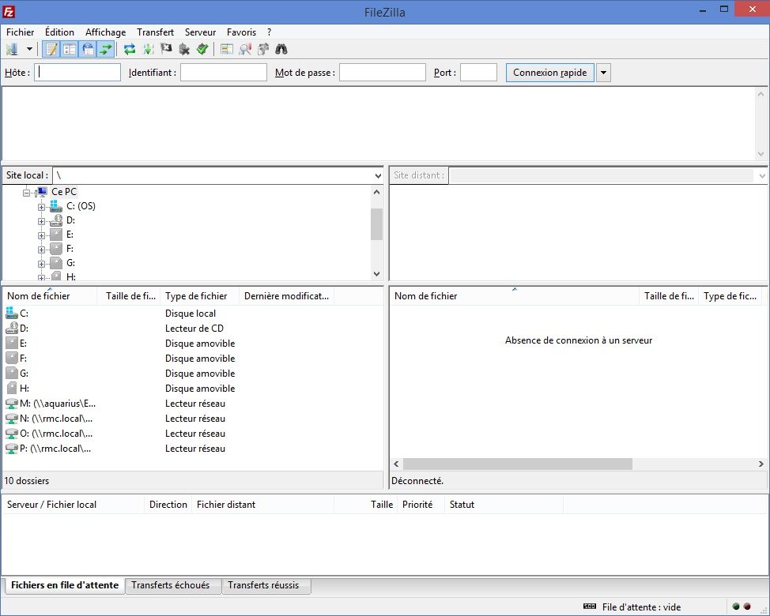Toggle the message log display
This screenshot has height=616, width=770.
(51, 49)
